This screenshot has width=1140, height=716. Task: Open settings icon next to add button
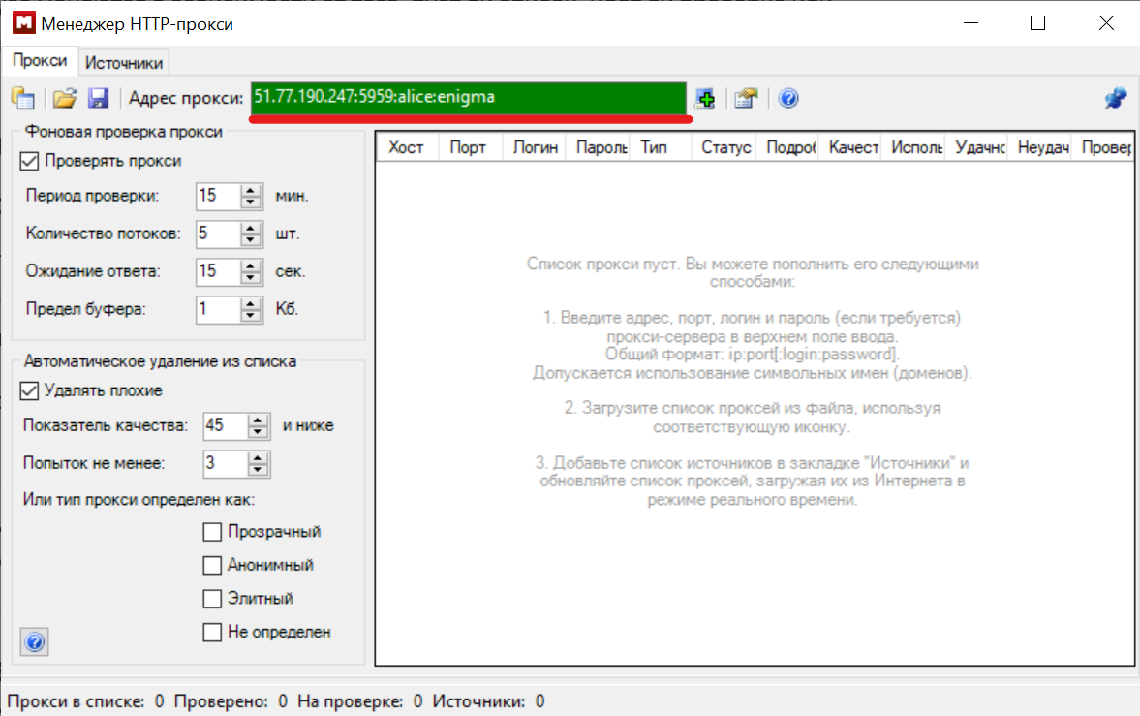tap(745, 98)
